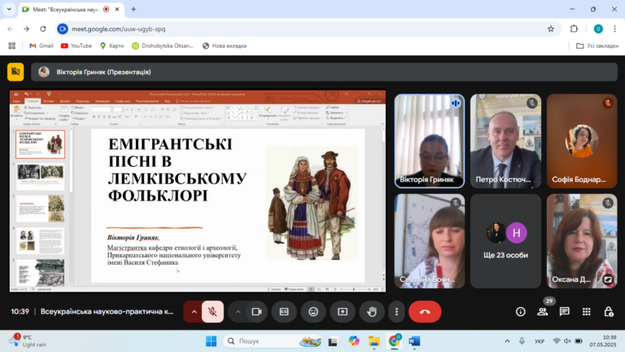The height and width of the screenshot is (352, 625).
Task: Leave the call with red hang-up button
Action: (x=425, y=312)
